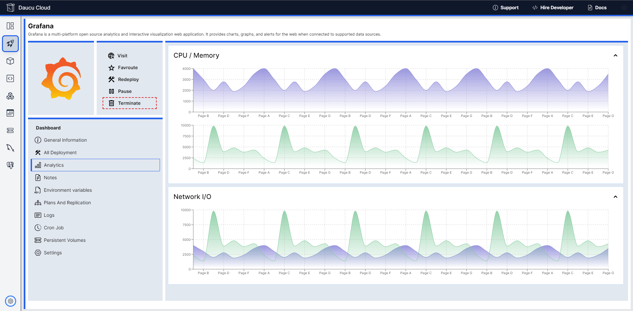Screen dimensions: 633x311
Task: Click the Settings hexagon icon in dashboard menu
Action: pyautogui.click(x=38, y=253)
